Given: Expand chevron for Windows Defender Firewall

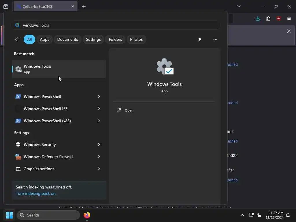Looking at the screenshot, I should [x=99, y=157].
